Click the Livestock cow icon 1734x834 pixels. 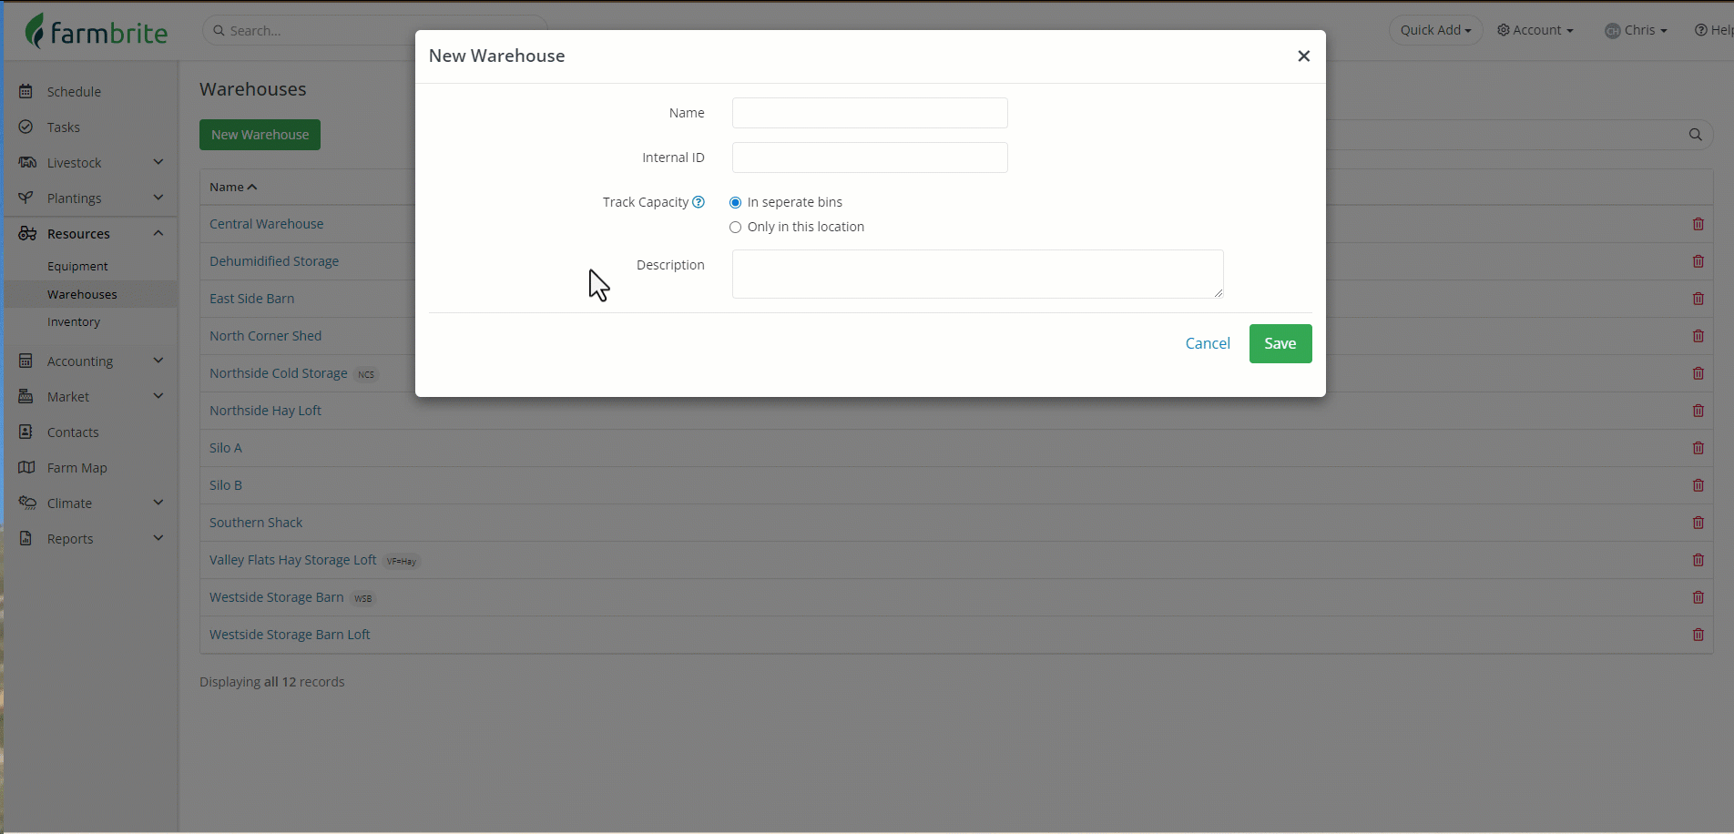(x=27, y=163)
